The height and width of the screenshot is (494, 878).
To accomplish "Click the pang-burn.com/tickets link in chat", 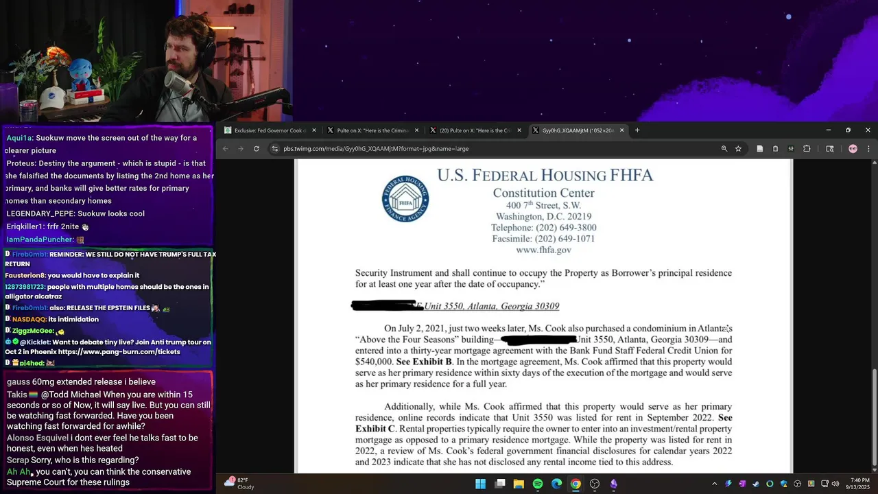I will [119, 352].
